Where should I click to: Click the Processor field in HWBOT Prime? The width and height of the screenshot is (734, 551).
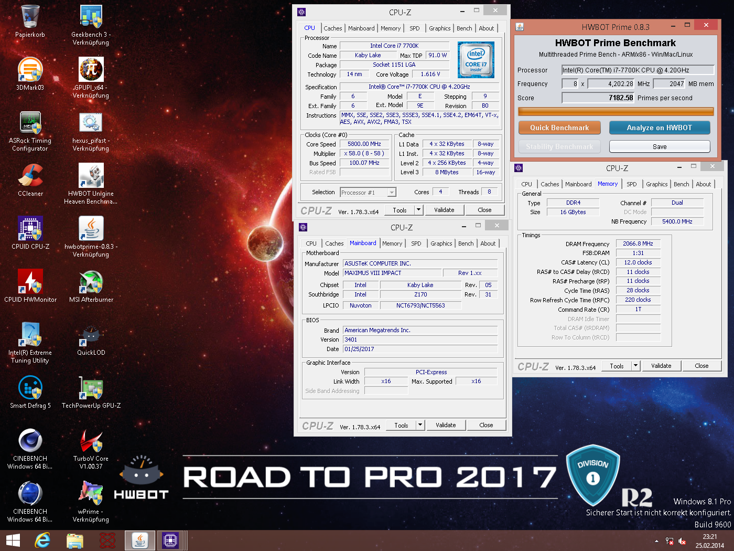[638, 70]
